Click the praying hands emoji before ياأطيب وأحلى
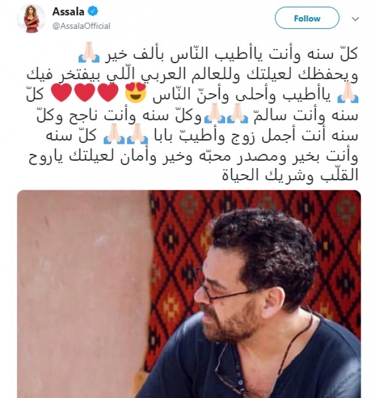Viewport: 375px width, 398px height. pyautogui.click(x=348, y=93)
